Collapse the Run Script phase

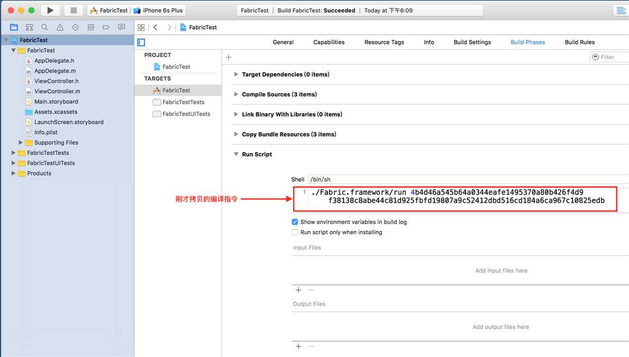236,154
